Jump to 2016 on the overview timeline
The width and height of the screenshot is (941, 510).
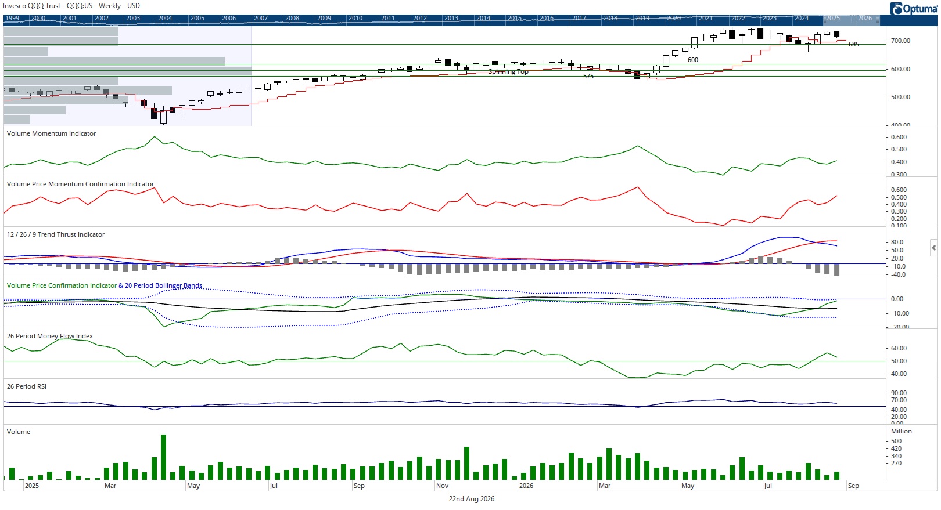[x=547, y=19]
